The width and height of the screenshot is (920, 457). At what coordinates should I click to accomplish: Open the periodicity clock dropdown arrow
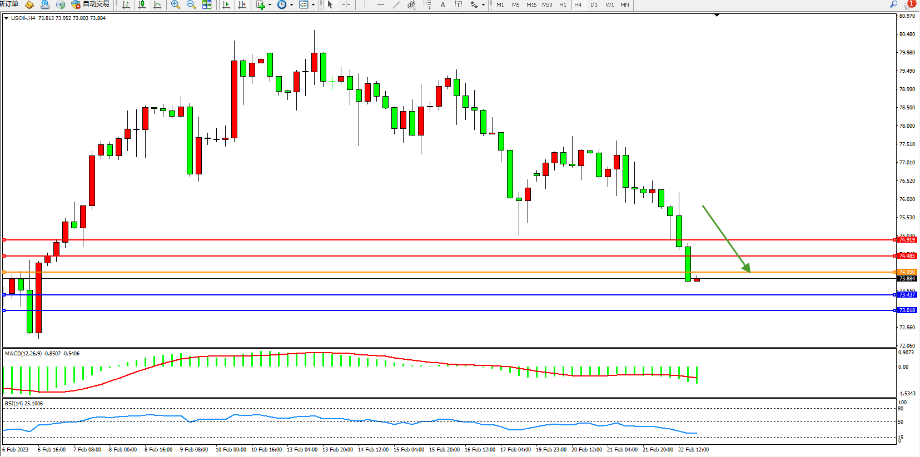(291, 5)
